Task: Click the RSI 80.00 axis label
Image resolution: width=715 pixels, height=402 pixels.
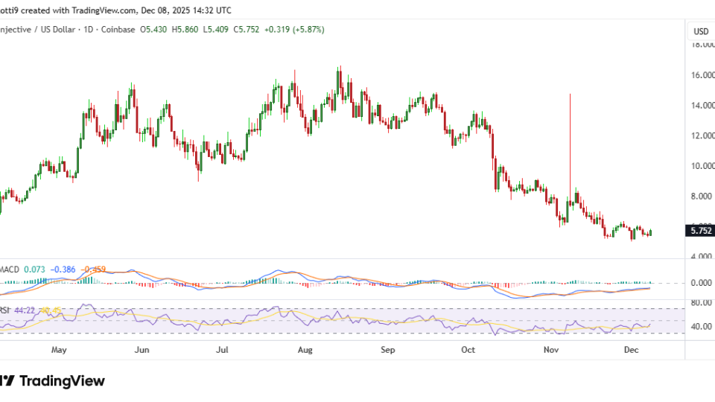Action: click(700, 303)
